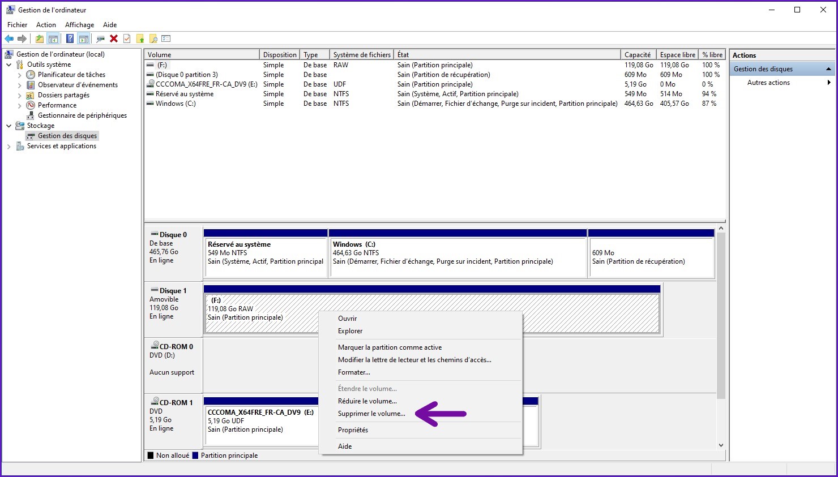This screenshot has width=838, height=477.
Task: Click the Up one level folder icon
Action: 39,38
